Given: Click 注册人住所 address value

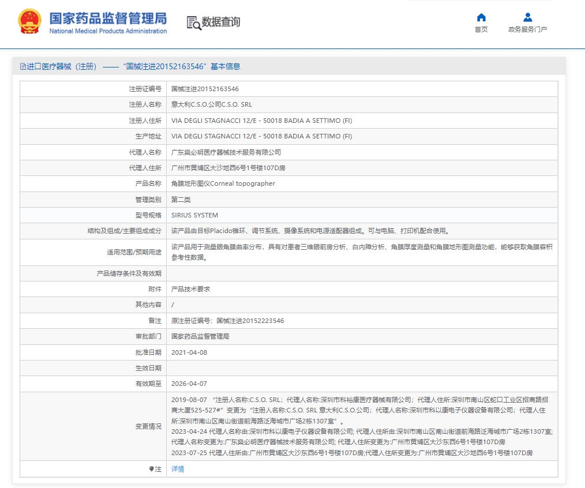Looking at the screenshot, I should click(x=261, y=121).
